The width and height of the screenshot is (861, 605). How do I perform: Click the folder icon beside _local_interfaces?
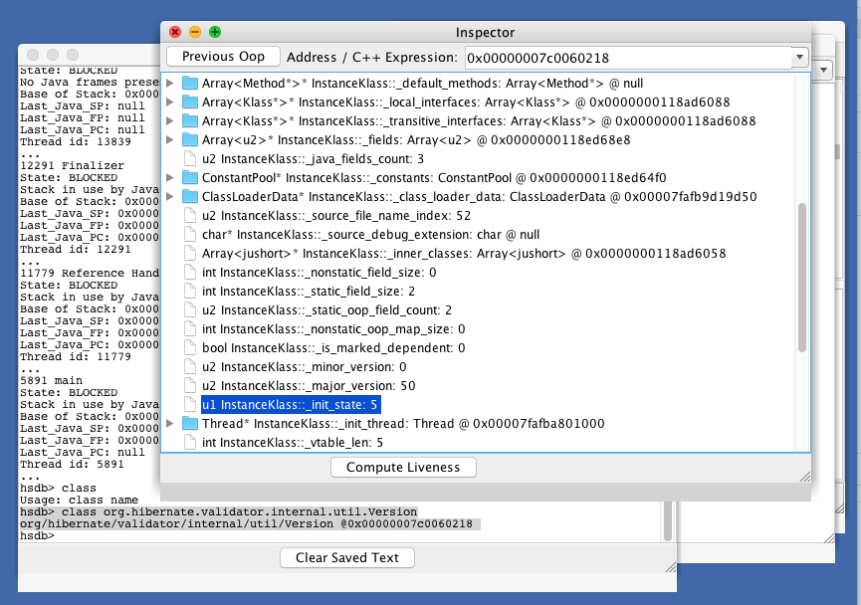tap(189, 102)
